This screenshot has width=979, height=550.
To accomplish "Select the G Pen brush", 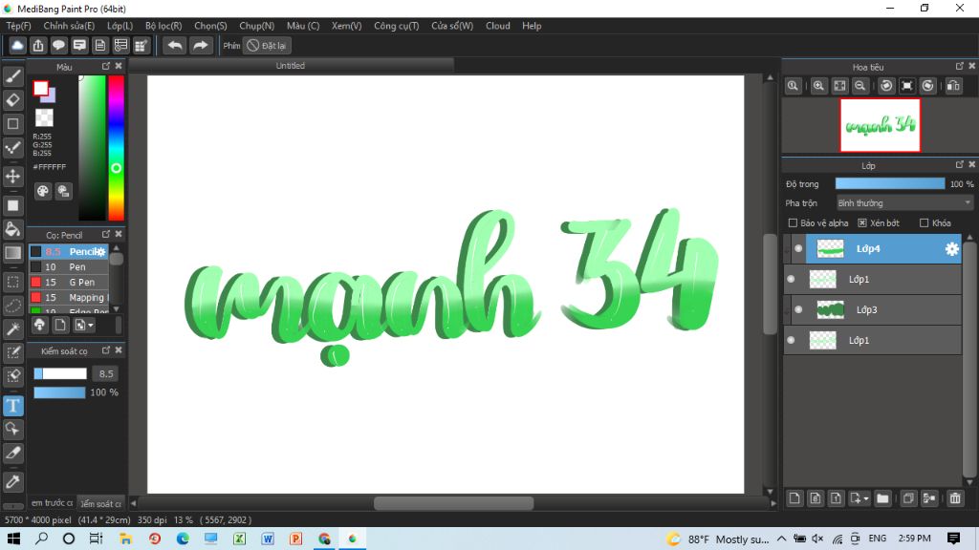I will pos(69,283).
